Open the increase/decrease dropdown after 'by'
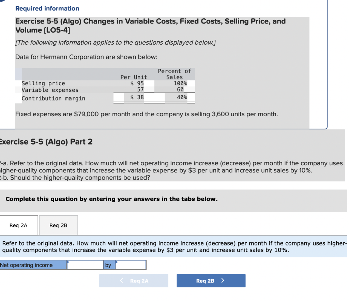Screen dimensions: 349x301 click(x=131, y=265)
